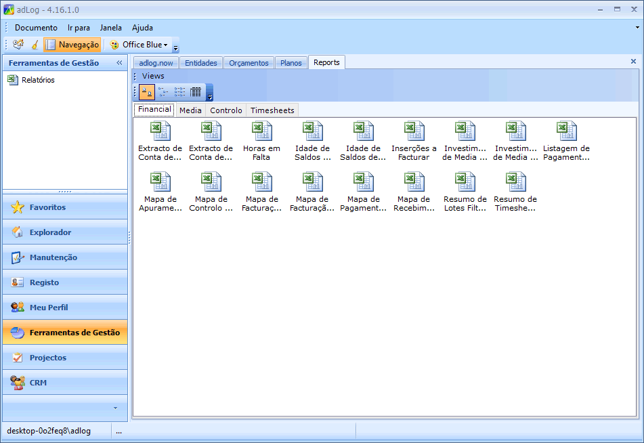Click the broom icon in the toolbar

[35, 45]
